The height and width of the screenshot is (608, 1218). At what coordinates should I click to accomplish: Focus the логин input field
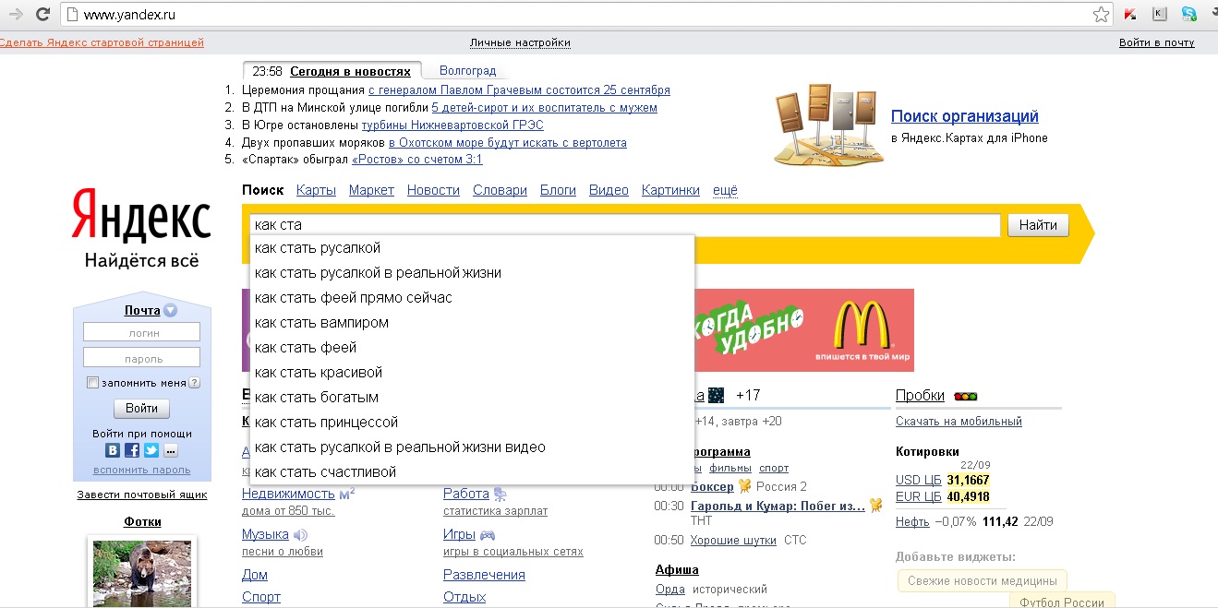coord(141,332)
